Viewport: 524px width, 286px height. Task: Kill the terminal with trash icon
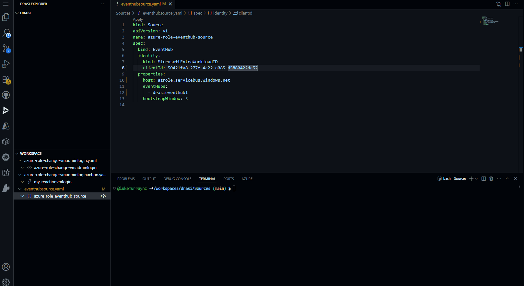click(x=491, y=178)
